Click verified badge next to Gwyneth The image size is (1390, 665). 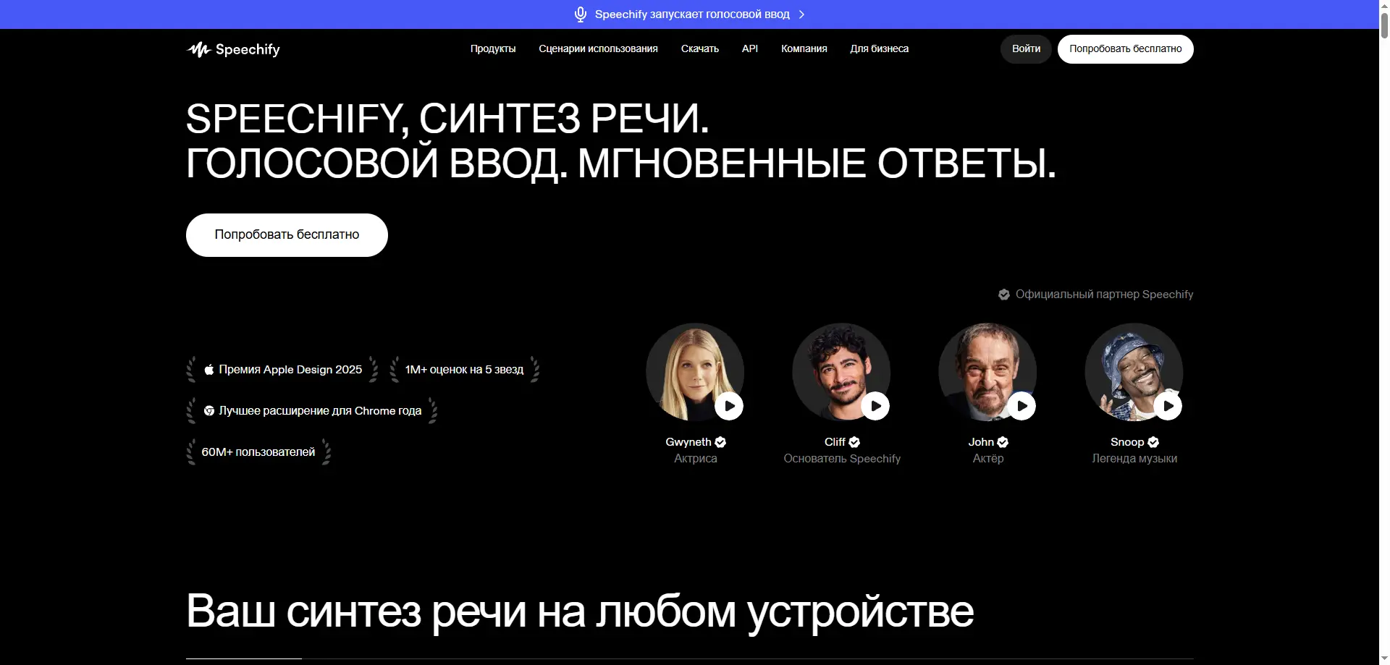(720, 442)
